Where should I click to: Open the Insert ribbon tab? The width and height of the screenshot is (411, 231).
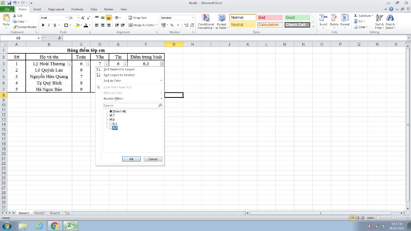tap(37, 9)
